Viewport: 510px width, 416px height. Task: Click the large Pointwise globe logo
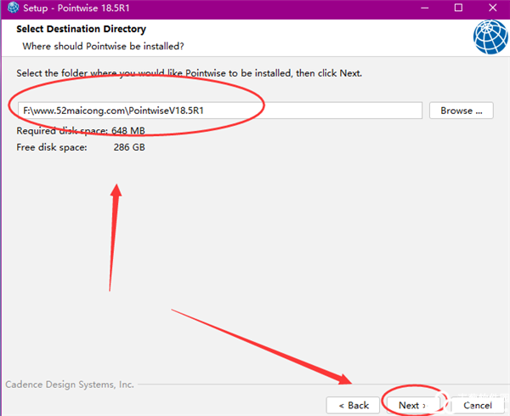coord(490,37)
